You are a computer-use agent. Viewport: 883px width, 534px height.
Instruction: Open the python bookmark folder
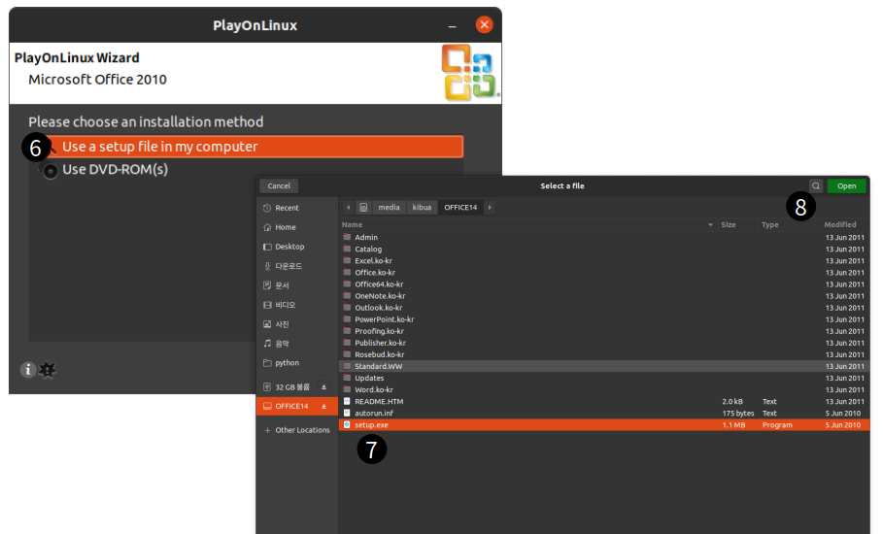click(x=297, y=363)
